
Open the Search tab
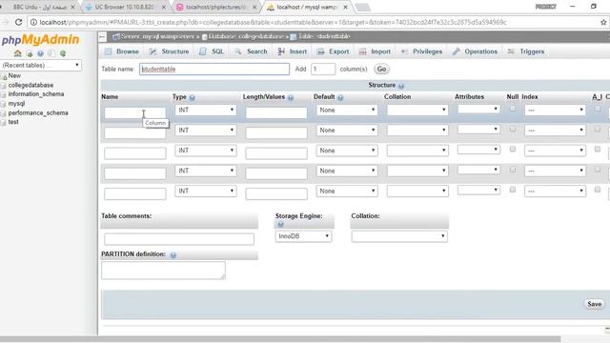click(x=251, y=51)
